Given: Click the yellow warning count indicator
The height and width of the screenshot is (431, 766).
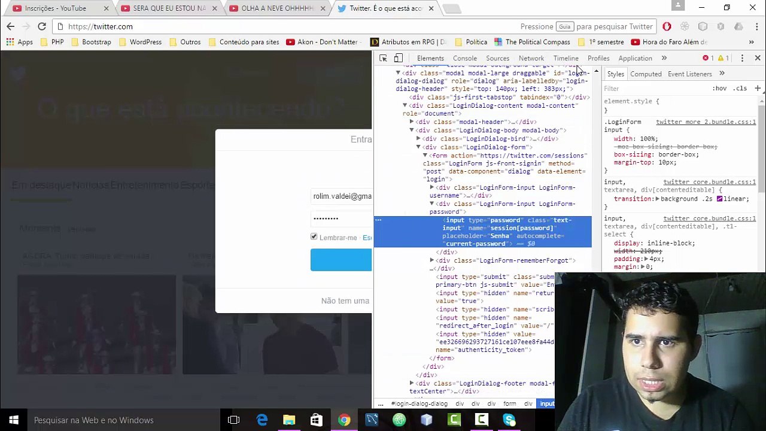Looking at the screenshot, I should pos(723,58).
